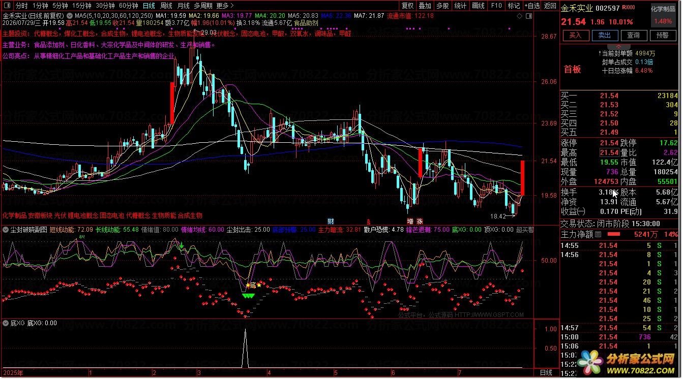Click the 卖出 sell button
This screenshot has height=379, width=683.
(604, 35)
